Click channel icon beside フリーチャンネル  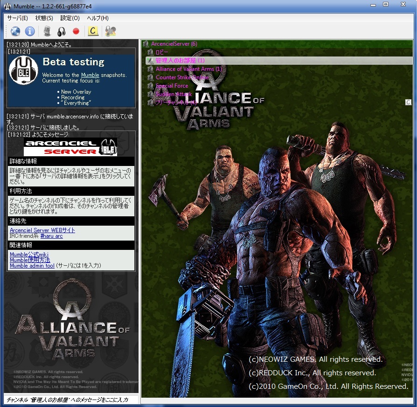[150, 103]
